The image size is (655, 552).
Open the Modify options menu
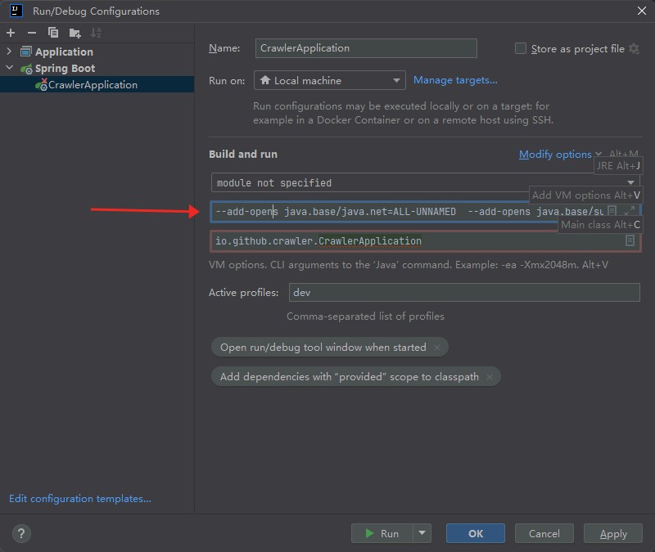click(x=555, y=155)
